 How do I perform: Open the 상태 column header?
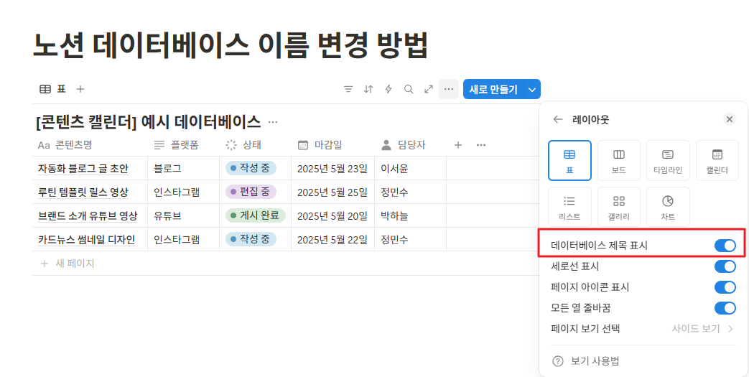[255, 145]
